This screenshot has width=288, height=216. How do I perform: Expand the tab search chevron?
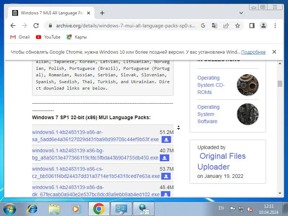point(241,13)
